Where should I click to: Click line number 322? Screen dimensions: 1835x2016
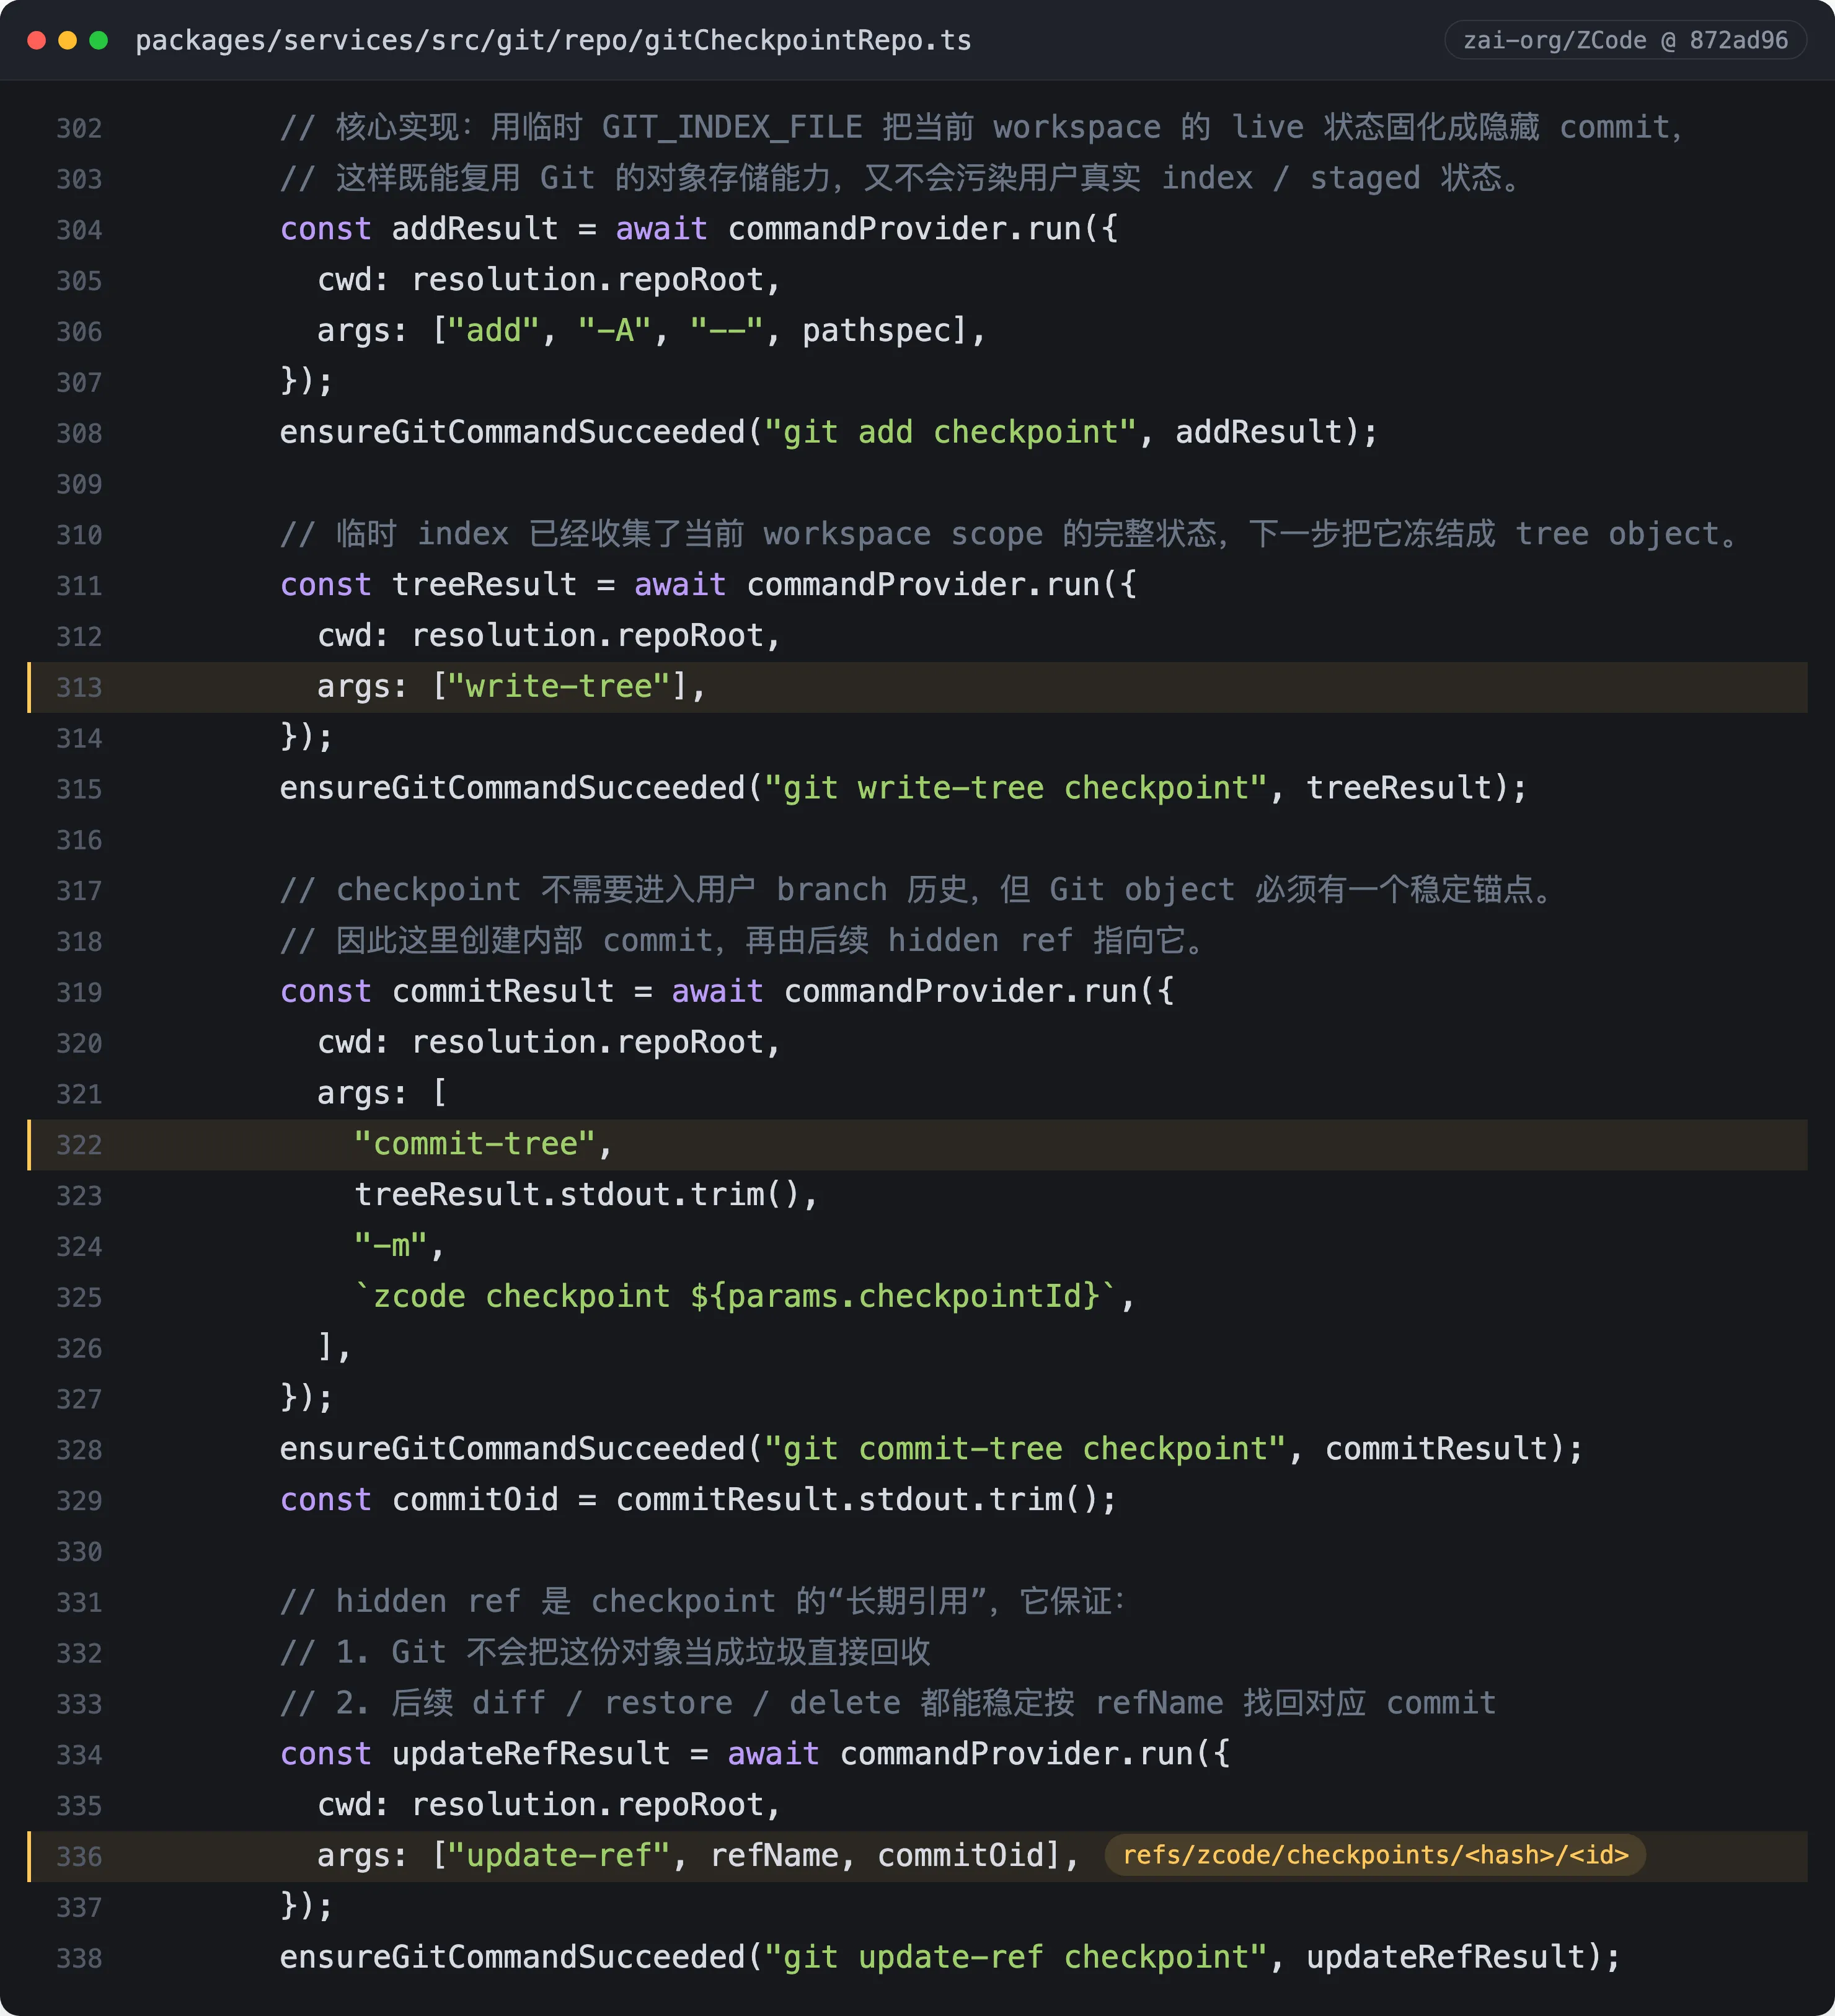pyautogui.click(x=79, y=1144)
